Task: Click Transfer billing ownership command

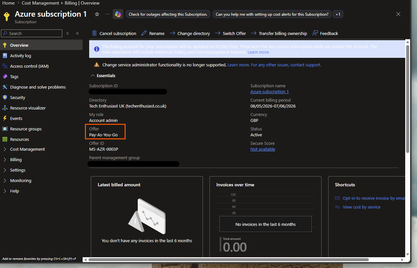Action: tap(279, 33)
